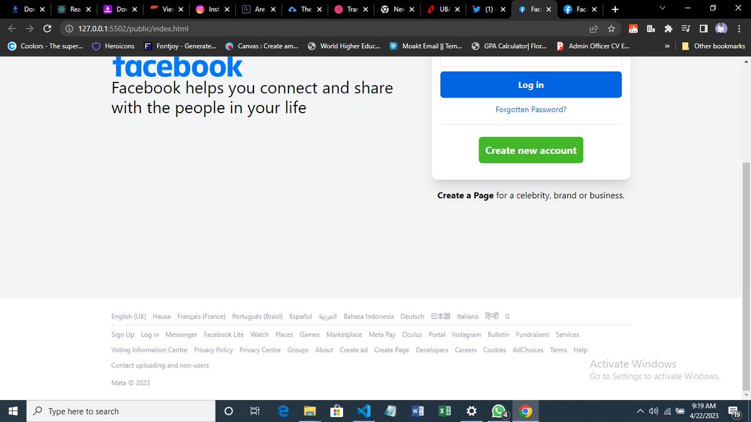The width and height of the screenshot is (751, 422).
Task: Click the site information icon in address bar
Action: [x=69, y=29]
